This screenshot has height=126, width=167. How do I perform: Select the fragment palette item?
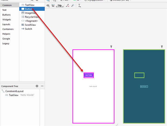(x=31, y=21)
